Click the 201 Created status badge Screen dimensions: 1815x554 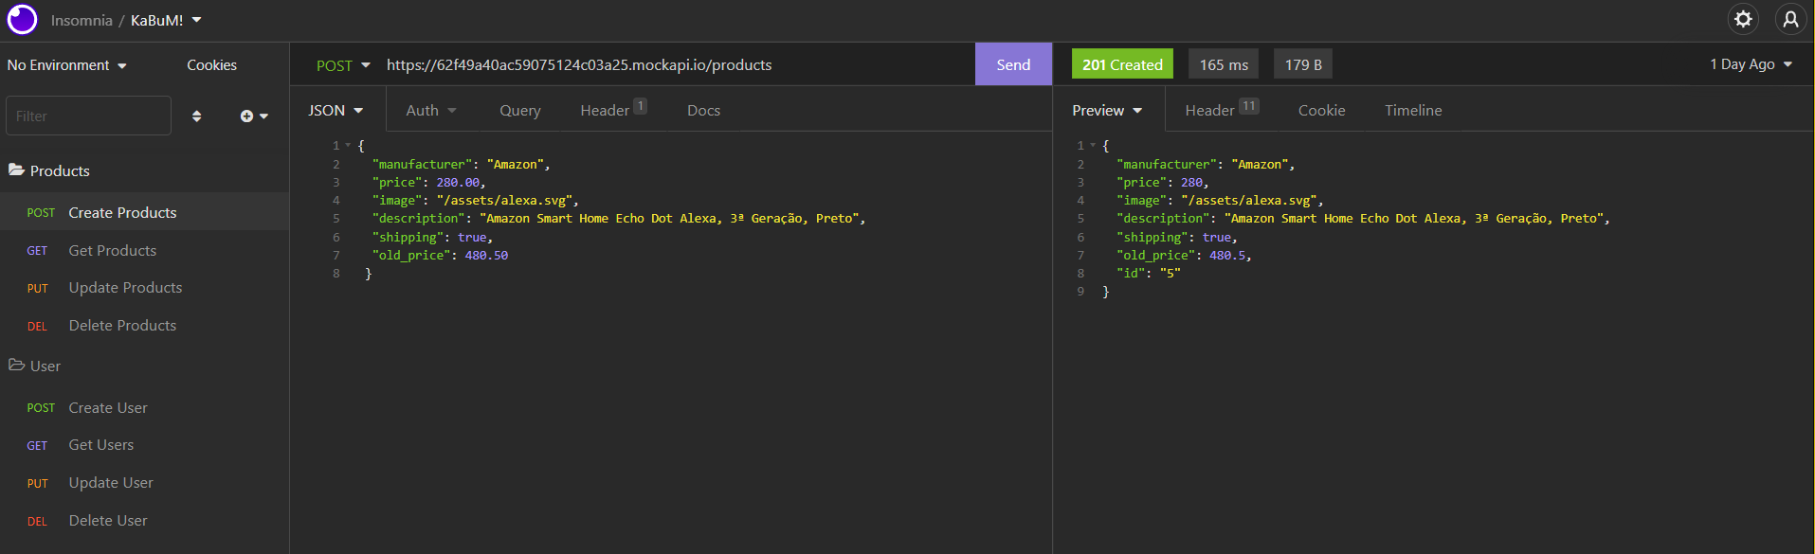[x=1122, y=64]
